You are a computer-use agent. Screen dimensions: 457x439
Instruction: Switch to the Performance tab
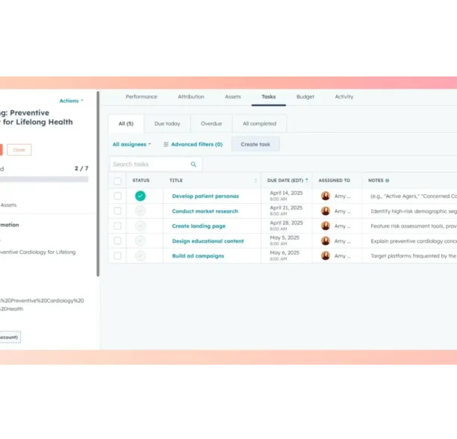[141, 97]
